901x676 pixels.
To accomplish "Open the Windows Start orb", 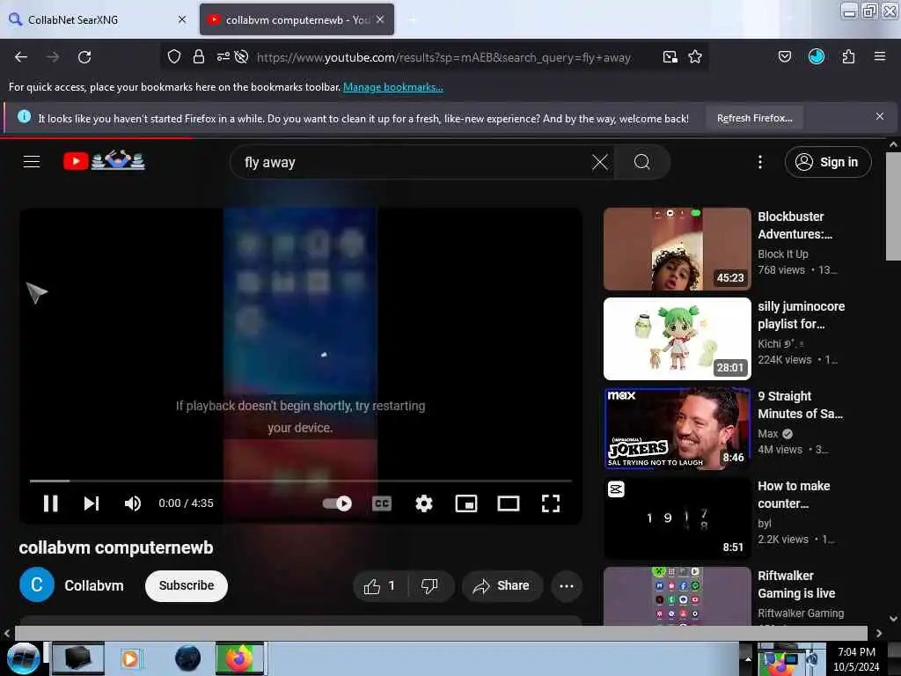I will coord(23,658).
